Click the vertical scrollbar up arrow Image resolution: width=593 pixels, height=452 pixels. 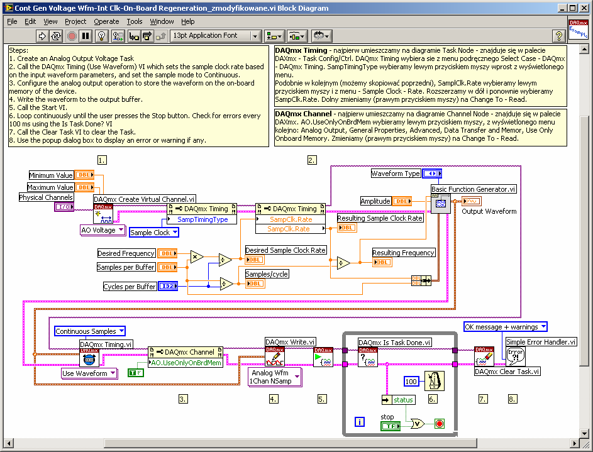pos(584,50)
